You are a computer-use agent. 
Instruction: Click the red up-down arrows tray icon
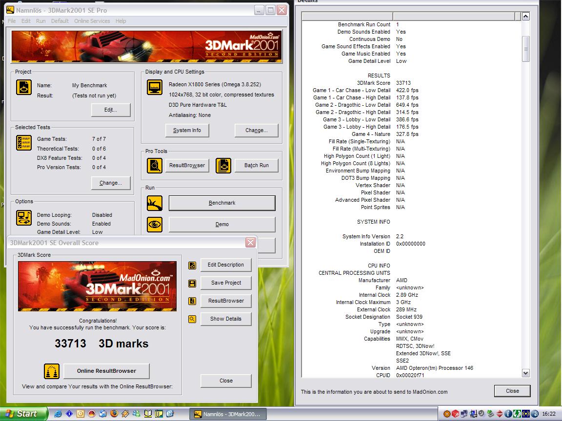(x=499, y=414)
